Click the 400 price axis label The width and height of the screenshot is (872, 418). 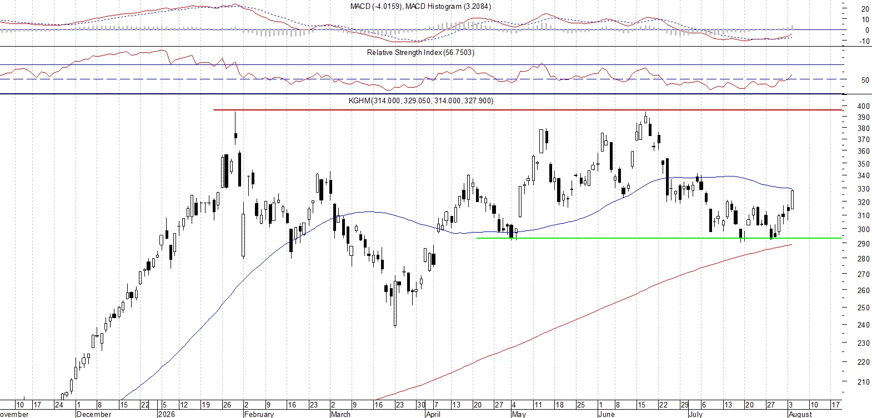click(864, 106)
